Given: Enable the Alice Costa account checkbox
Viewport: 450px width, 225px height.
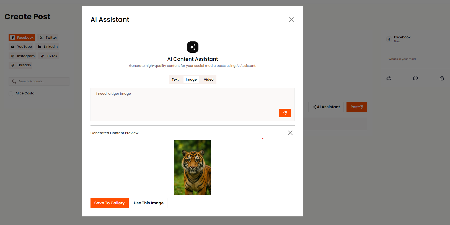Looking at the screenshot, I should (11, 94).
